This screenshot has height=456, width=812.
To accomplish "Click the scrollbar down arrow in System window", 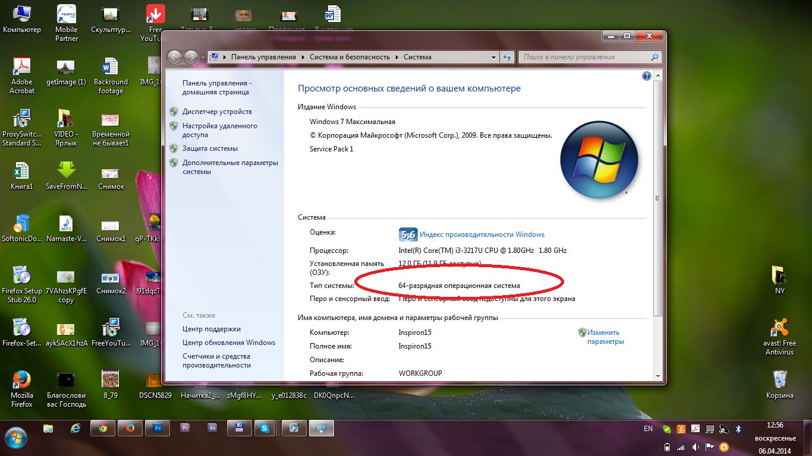I will 657,376.
